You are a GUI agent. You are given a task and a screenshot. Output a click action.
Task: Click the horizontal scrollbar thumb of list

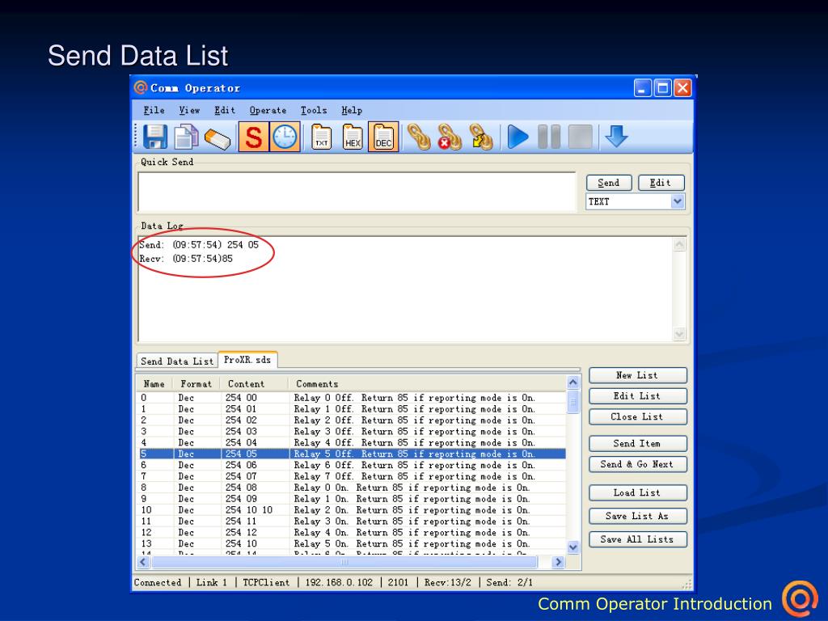click(344, 563)
